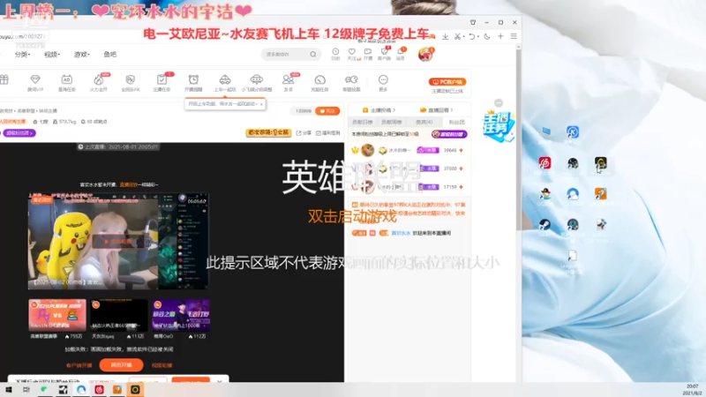Click the 分享 share link

[x=304, y=133]
